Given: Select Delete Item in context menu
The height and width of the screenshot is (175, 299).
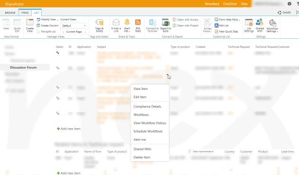Looking at the screenshot, I should point(142,157).
